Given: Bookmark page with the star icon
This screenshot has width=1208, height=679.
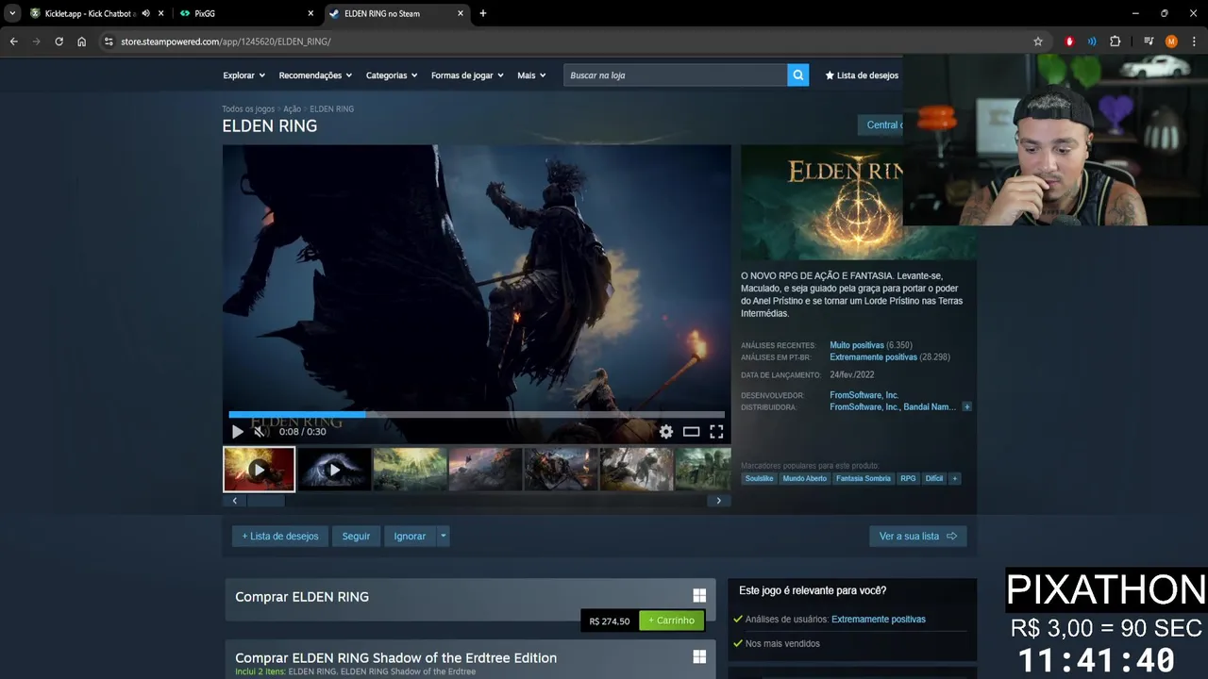Looking at the screenshot, I should [1038, 41].
